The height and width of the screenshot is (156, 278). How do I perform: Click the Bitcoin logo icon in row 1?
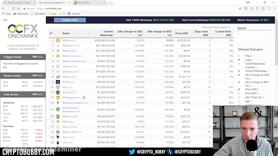58,40
